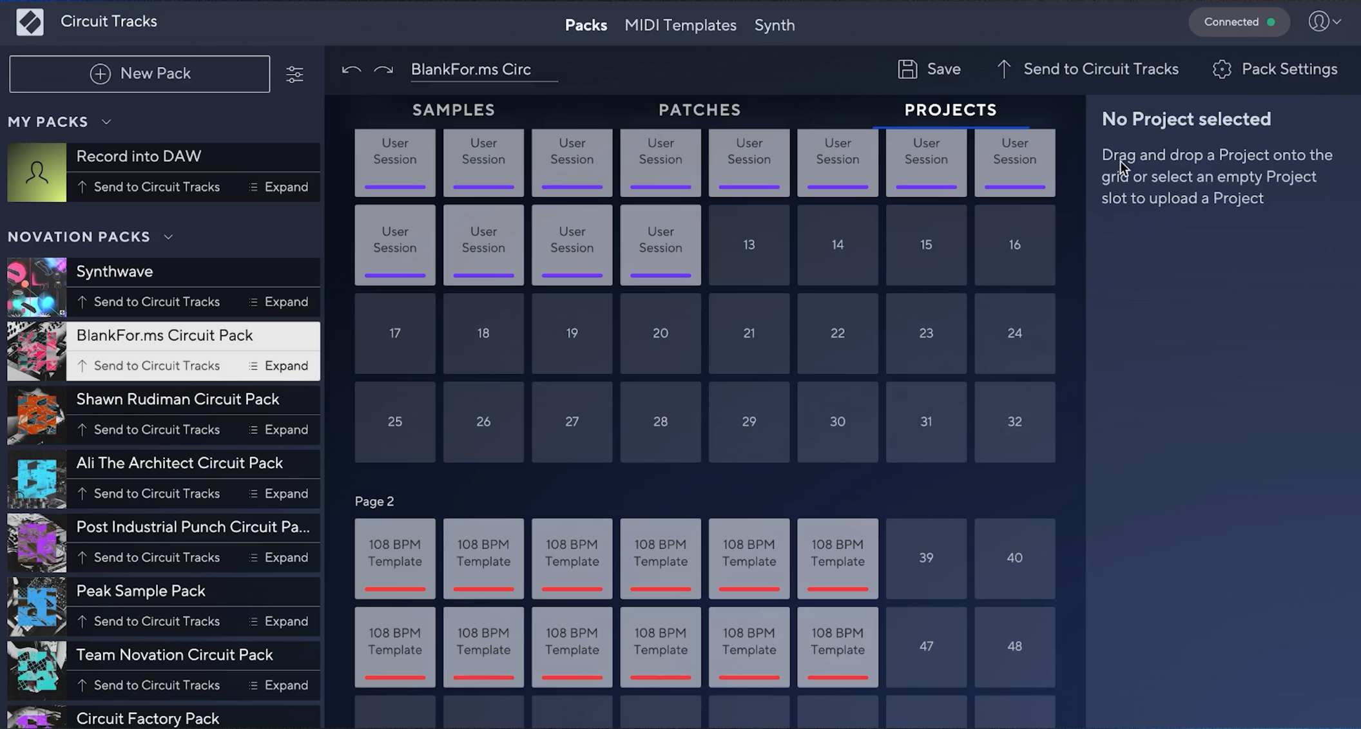Click the No Project selected heading
Screen dimensions: 1361x729
point(1186,119)
